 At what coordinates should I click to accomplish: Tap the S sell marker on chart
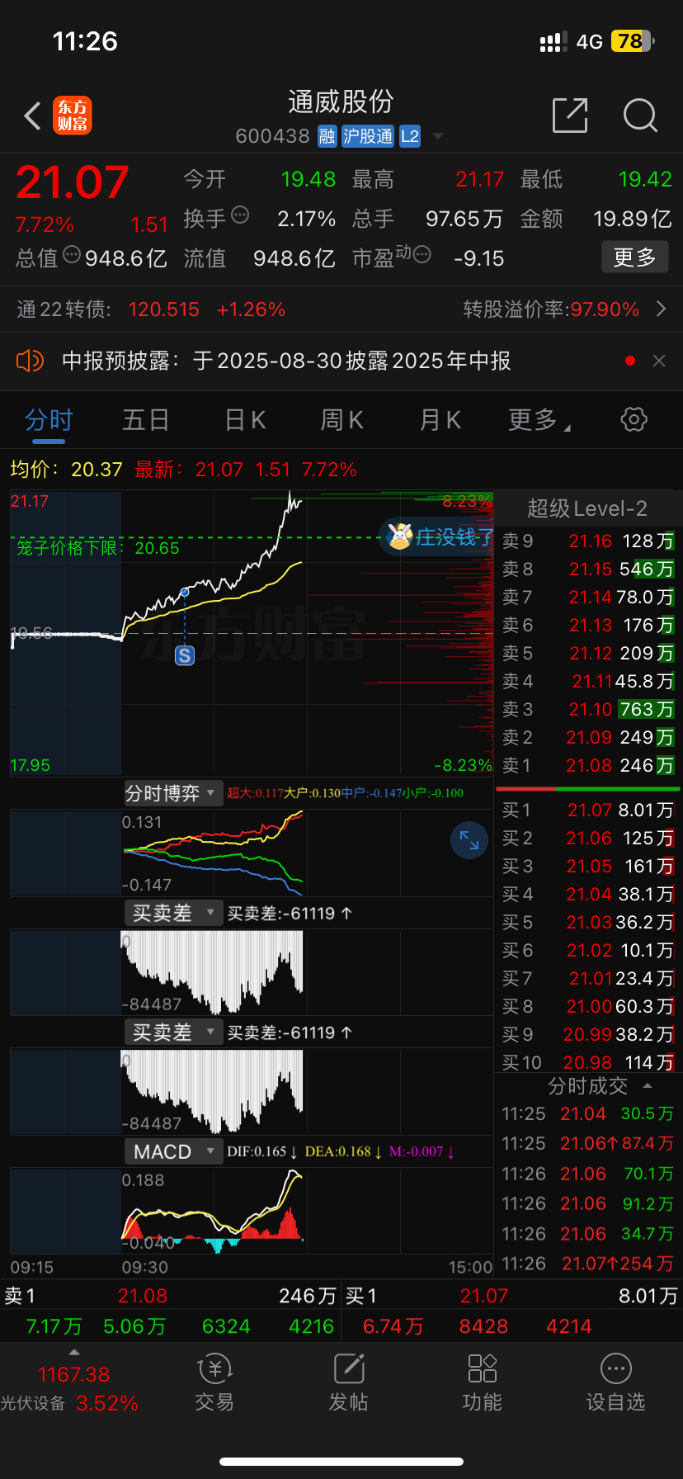(185, 656)
